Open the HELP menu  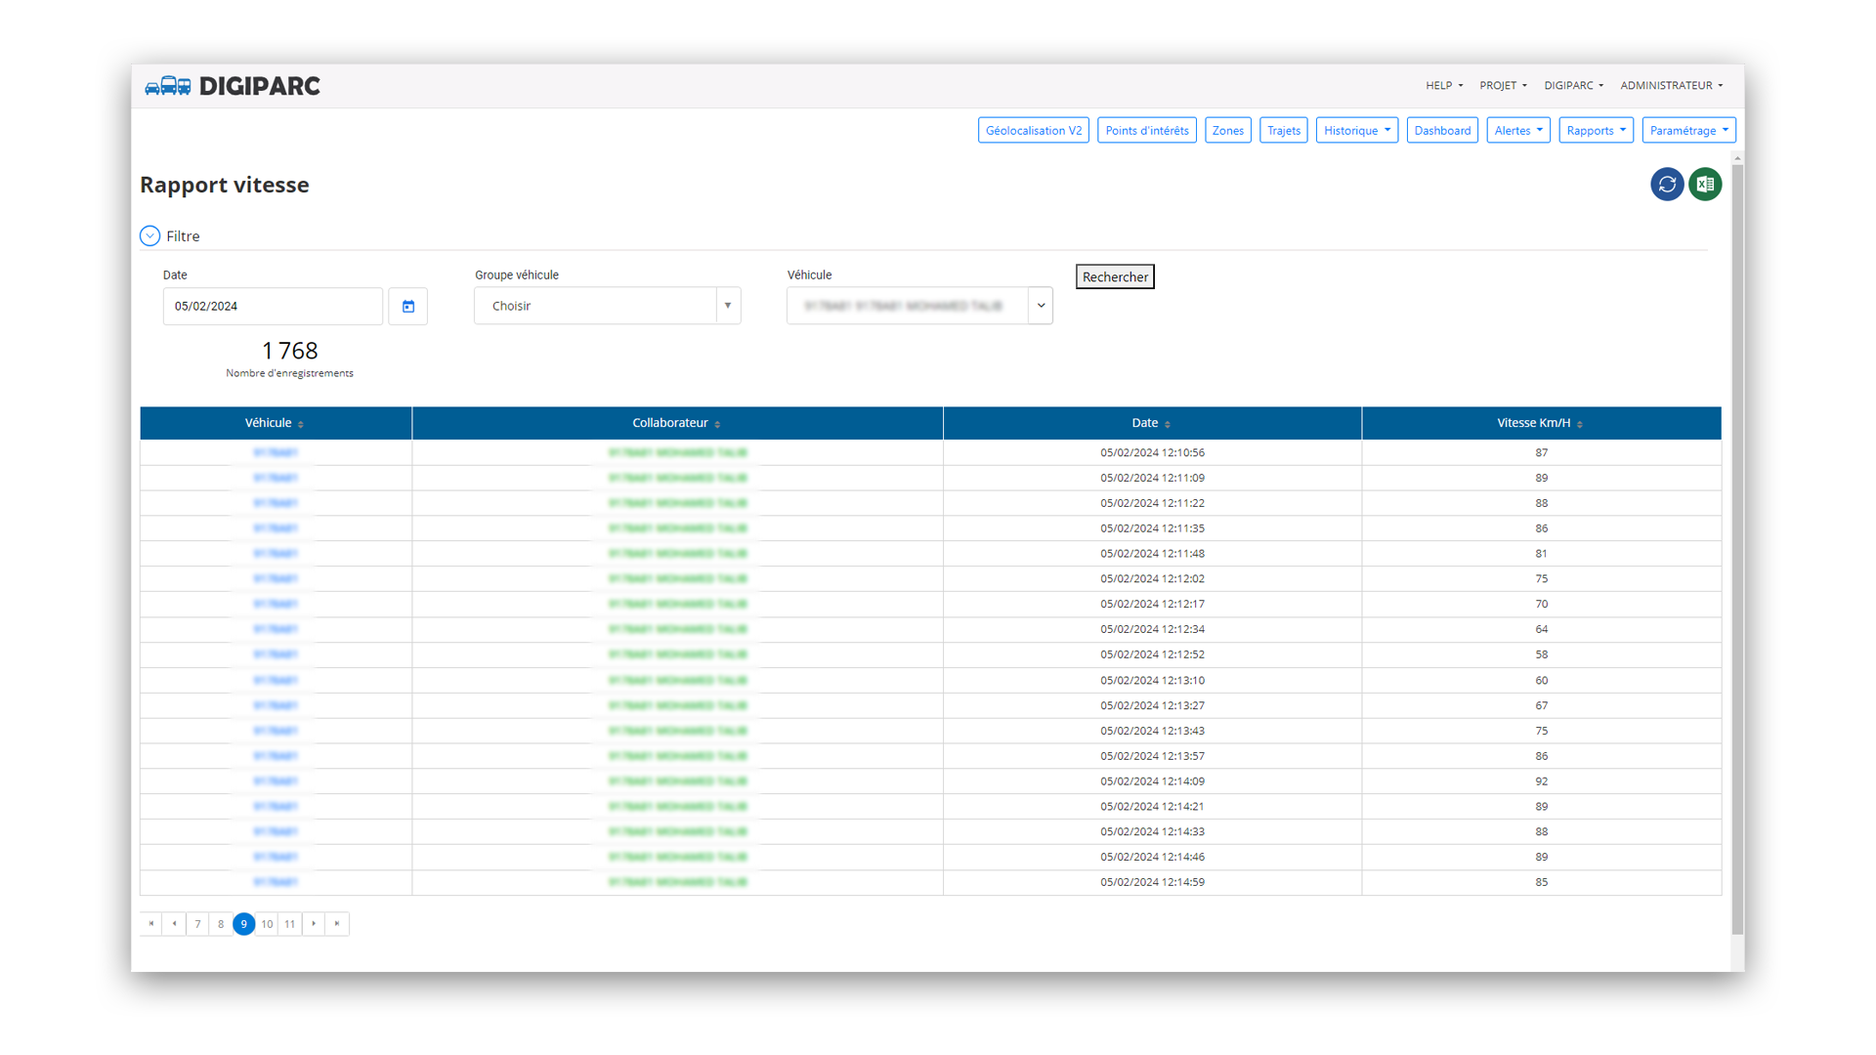tap(1444, 86)
